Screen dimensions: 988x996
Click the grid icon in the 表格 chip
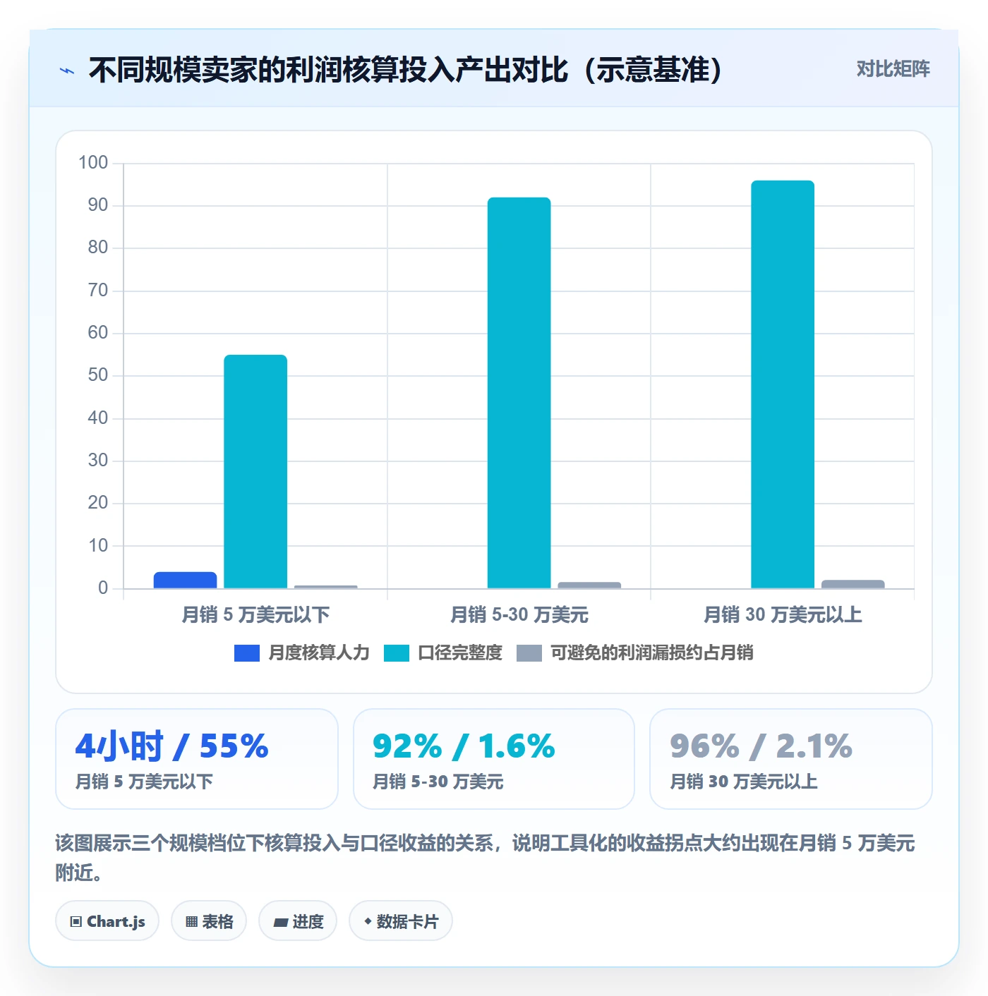tap(191, 922)
